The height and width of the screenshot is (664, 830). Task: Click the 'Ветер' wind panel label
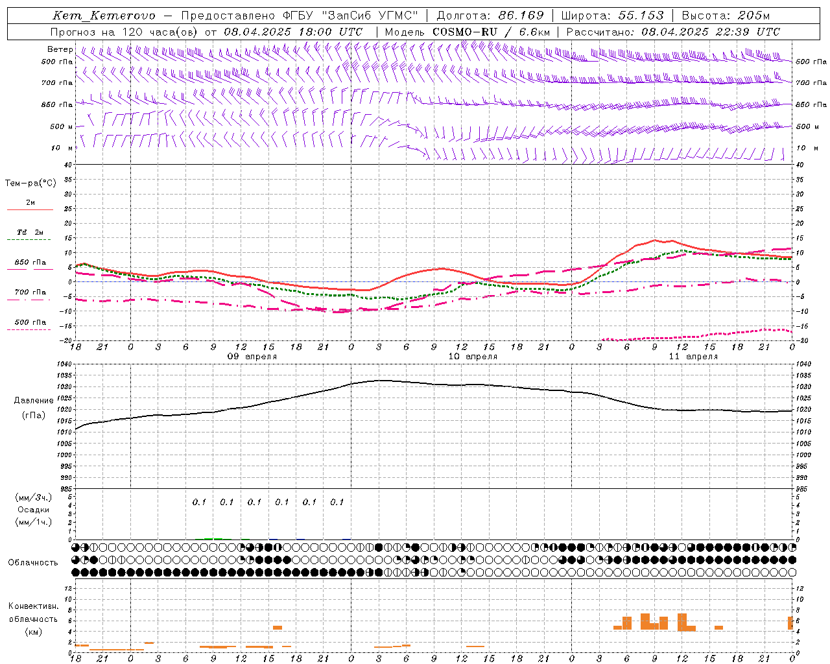click(x=60, y=49)
